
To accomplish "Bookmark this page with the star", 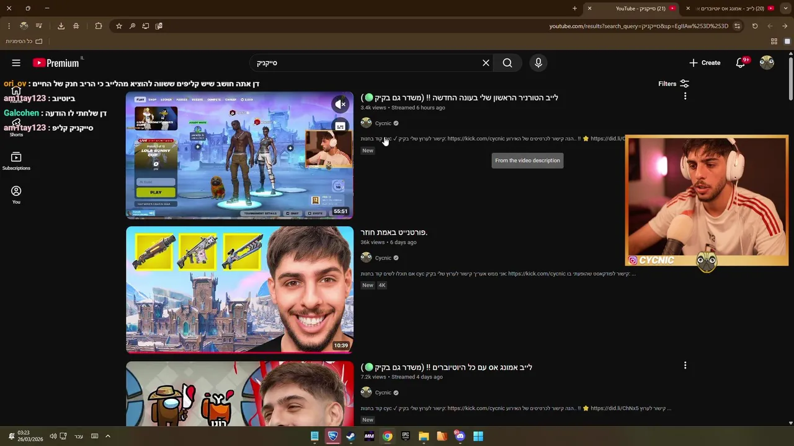I will [x=119, y=26].
